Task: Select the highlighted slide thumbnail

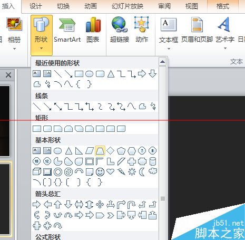Action: (x=5, y=199)
